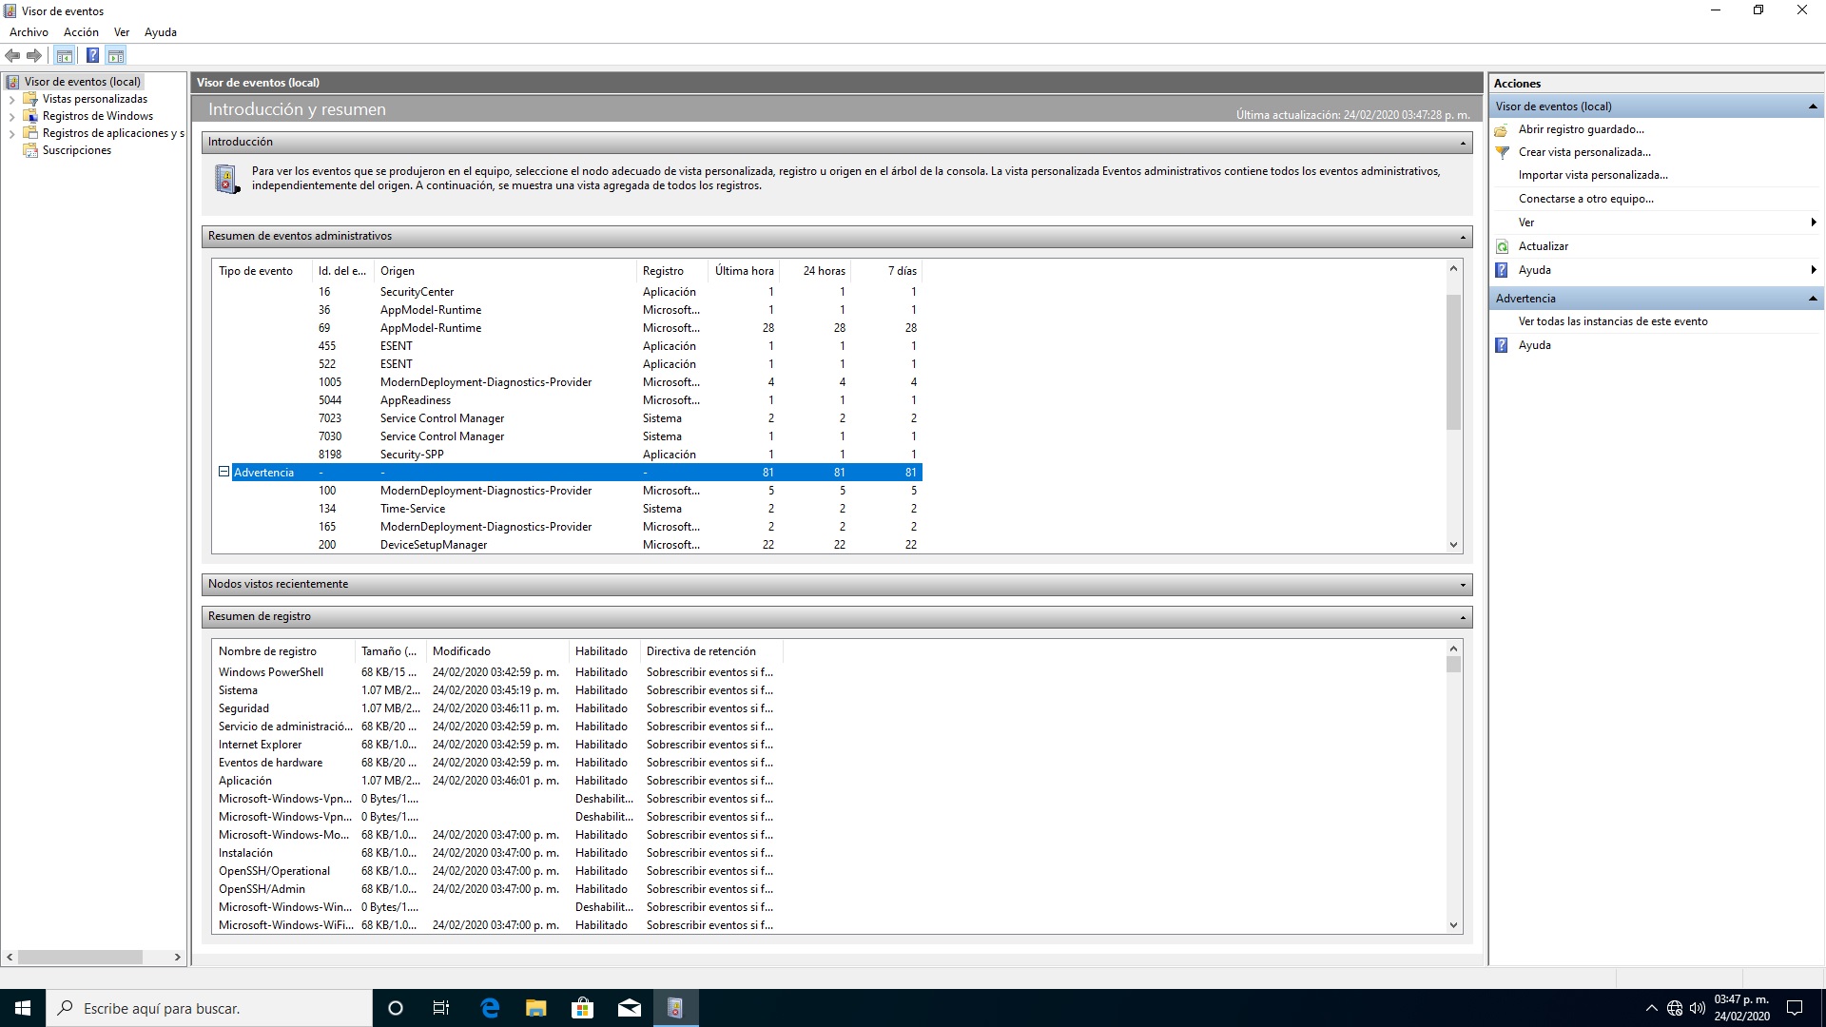Open the Acción menu
This screenshot has height=1027, width=1826.
pyautogui.click(x=81, y=32)
